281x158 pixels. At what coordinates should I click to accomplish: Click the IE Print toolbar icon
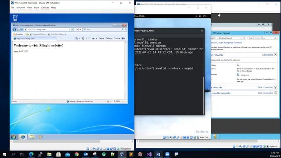click(x=93, y=38)
